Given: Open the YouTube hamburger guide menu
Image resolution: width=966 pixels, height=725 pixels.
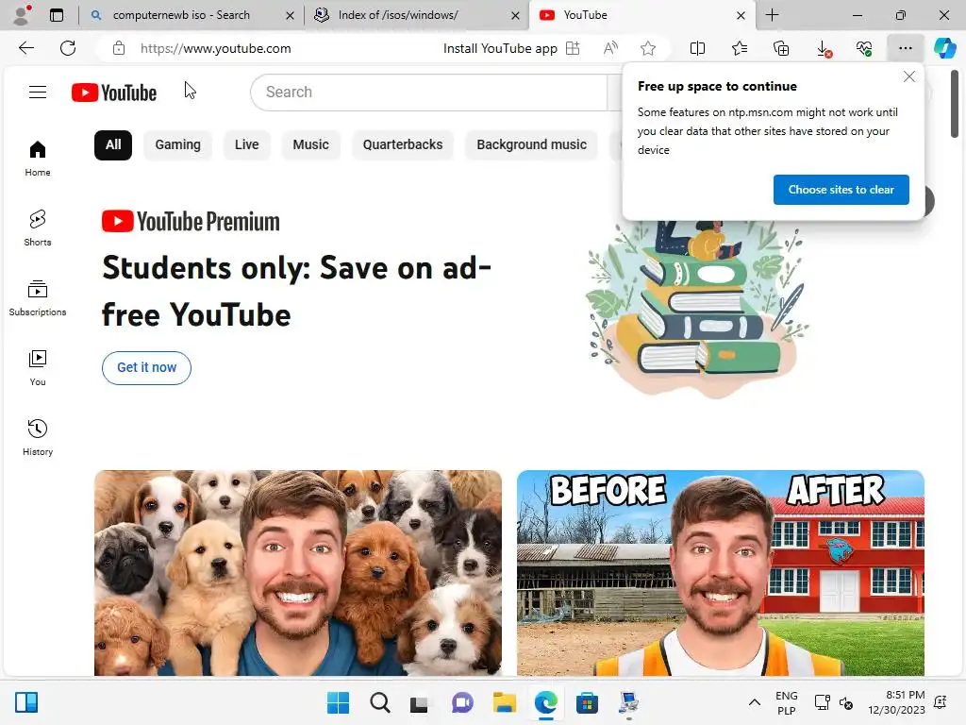Looking at the screenshot, I should [x=38, y=92].
